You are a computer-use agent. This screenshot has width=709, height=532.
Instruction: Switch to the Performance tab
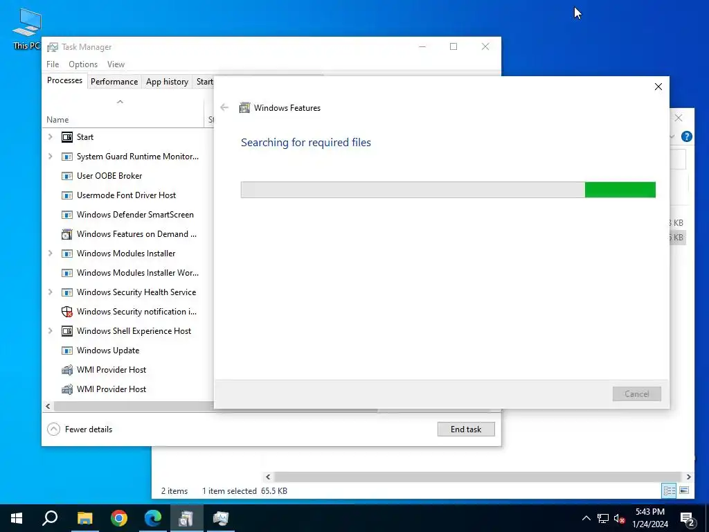coord(114,82)
